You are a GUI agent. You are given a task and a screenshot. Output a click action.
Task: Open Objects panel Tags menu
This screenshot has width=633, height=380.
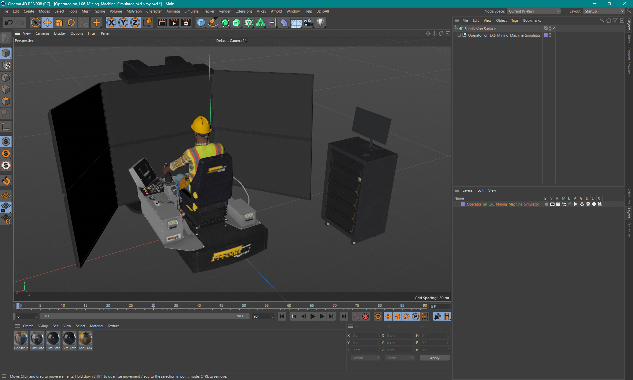point(515,20)
